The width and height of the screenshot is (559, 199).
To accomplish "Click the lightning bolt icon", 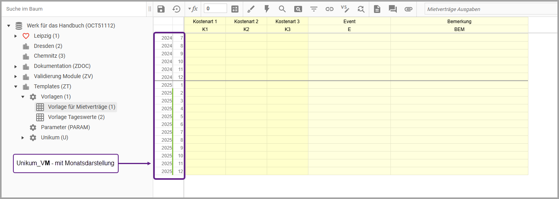I will (x=267, y=9).
